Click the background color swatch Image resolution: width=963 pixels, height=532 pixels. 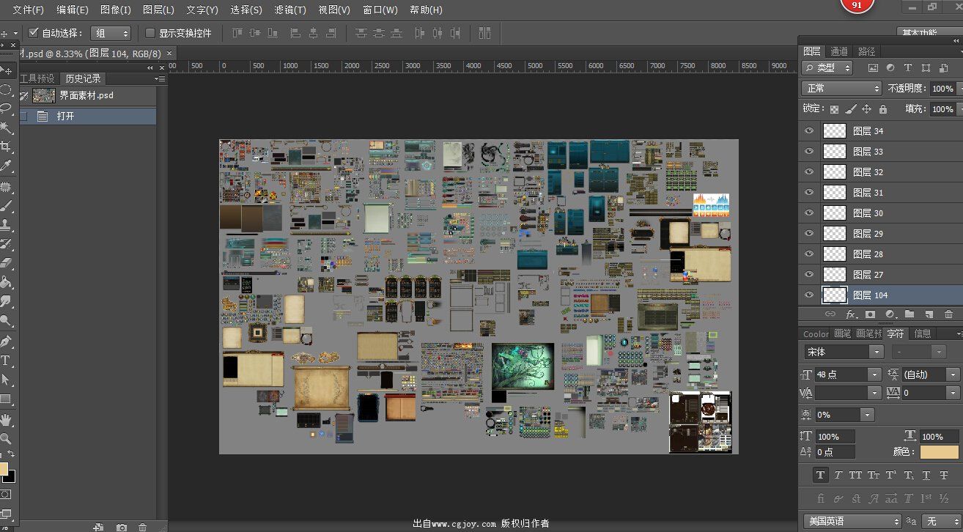[x=11, y=477]
